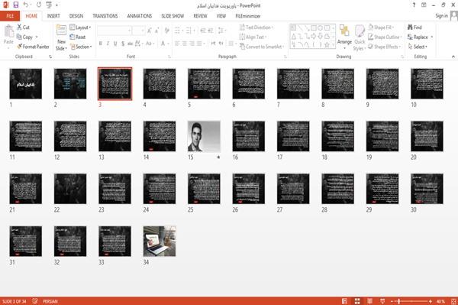Click the zoom out minus button

coord(392,301)
